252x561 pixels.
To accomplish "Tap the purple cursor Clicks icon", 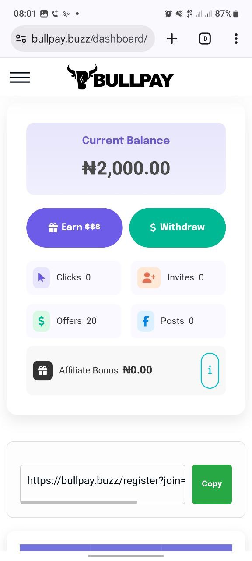I will [41, 277].
